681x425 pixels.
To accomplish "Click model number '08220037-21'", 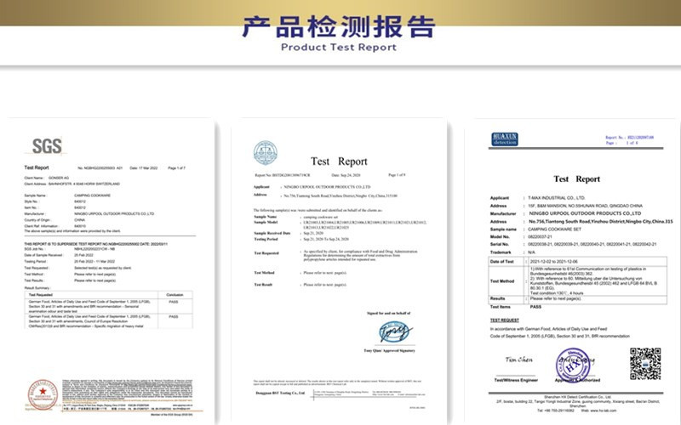I will 540,237.
